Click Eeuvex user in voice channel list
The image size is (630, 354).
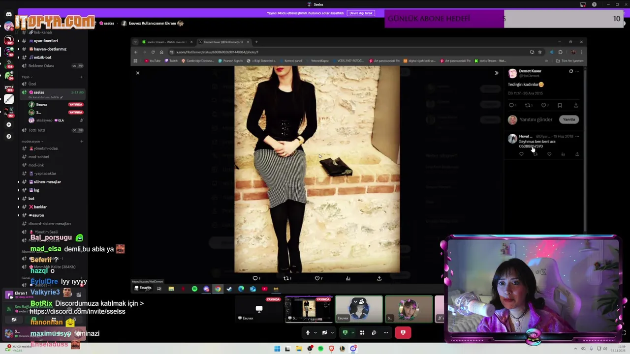[42, 105]
